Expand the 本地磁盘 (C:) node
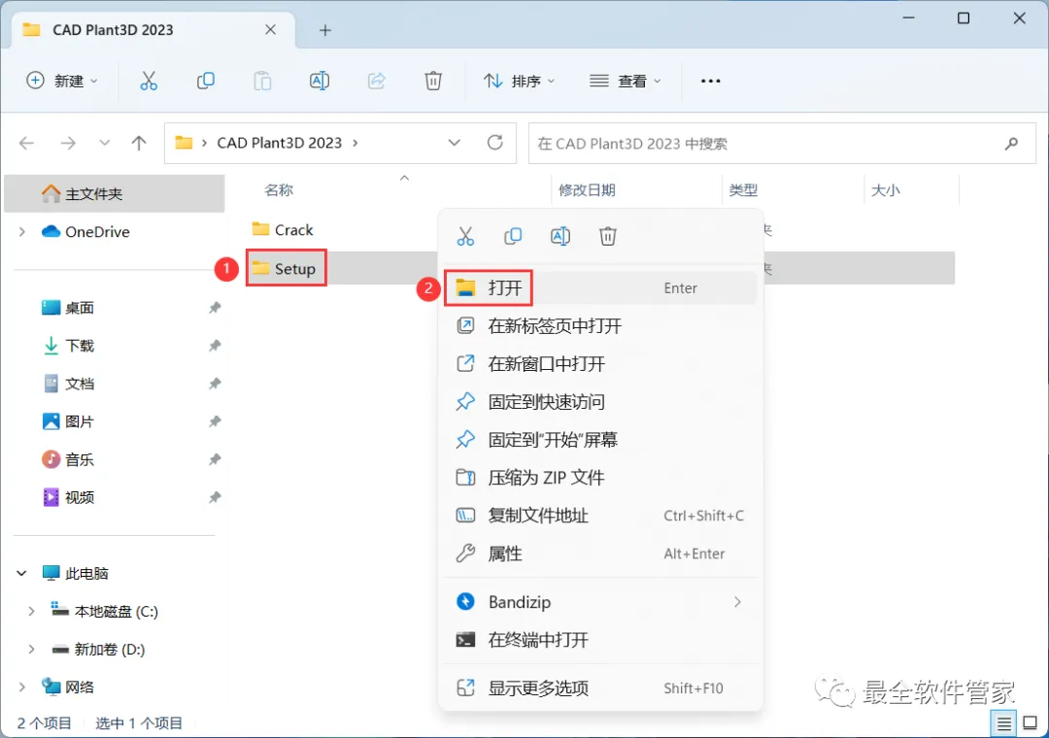Screen dimensions: 1049x738 click(31, 612)
